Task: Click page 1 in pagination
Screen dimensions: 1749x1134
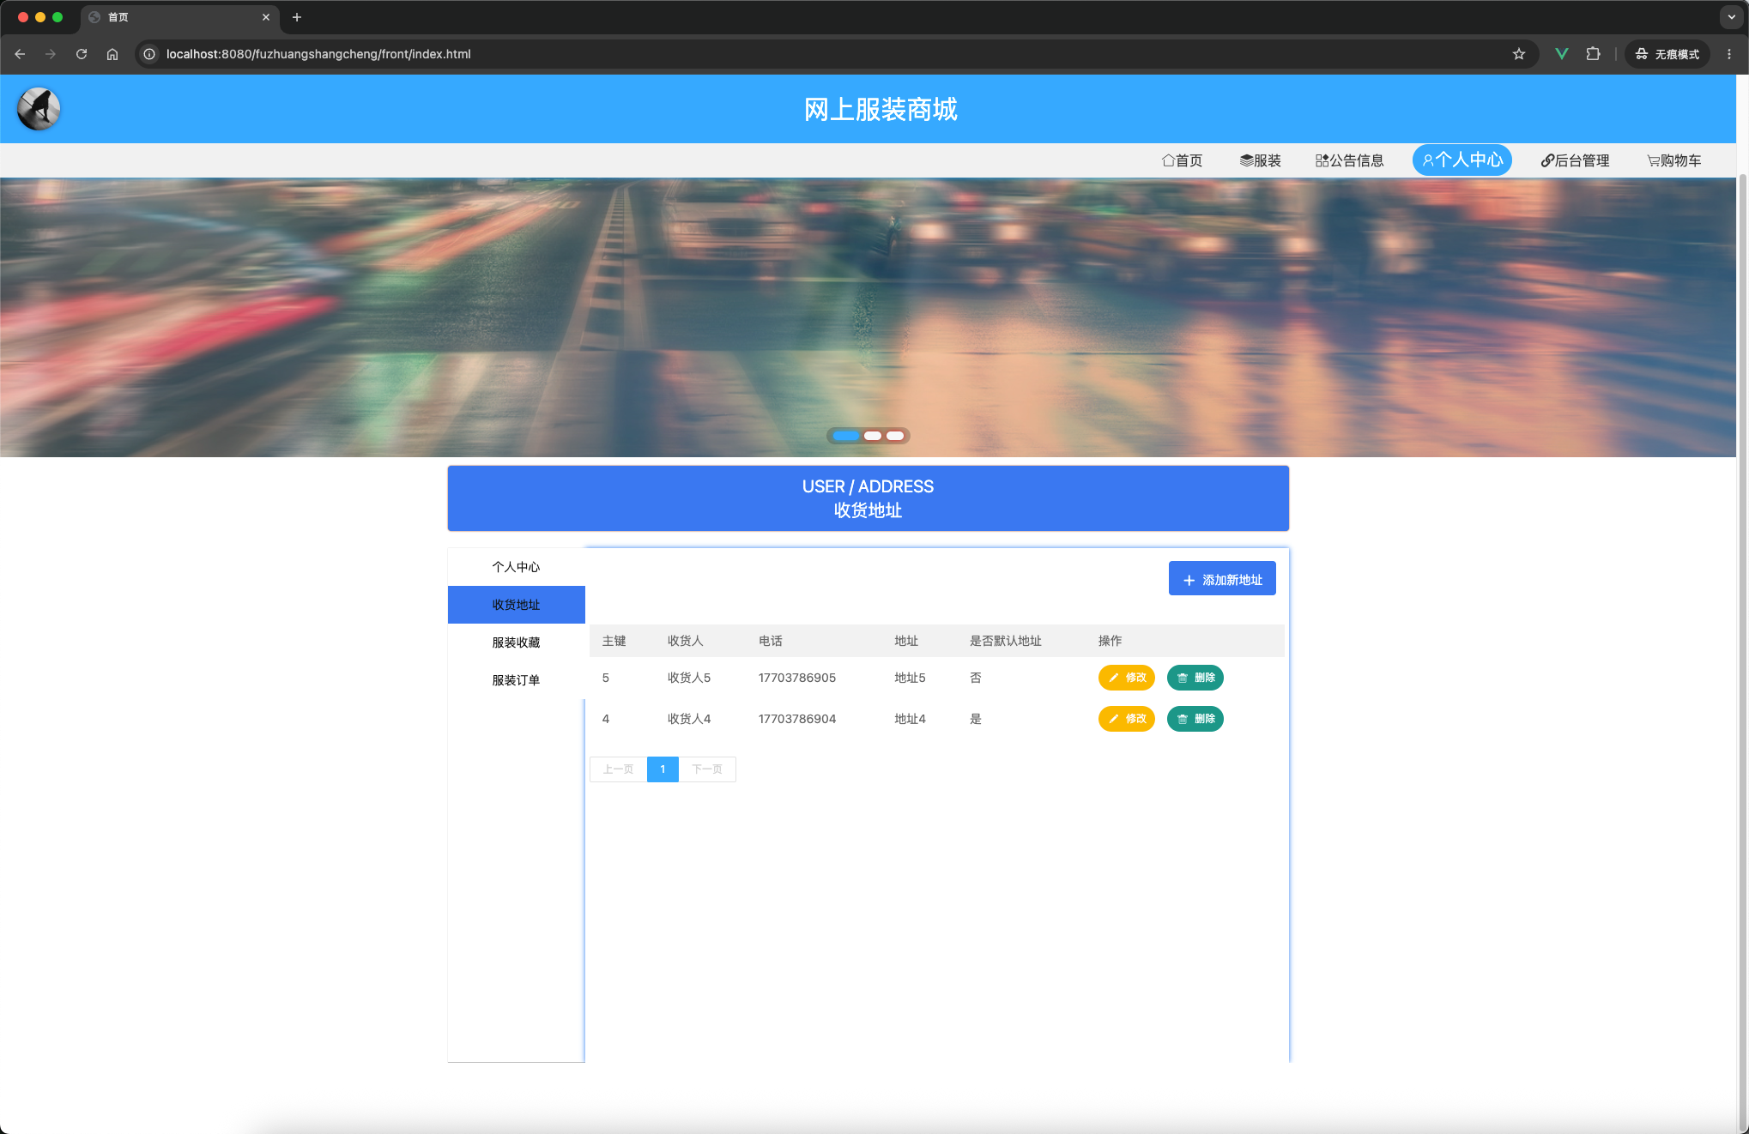Action: click(663, 769)
